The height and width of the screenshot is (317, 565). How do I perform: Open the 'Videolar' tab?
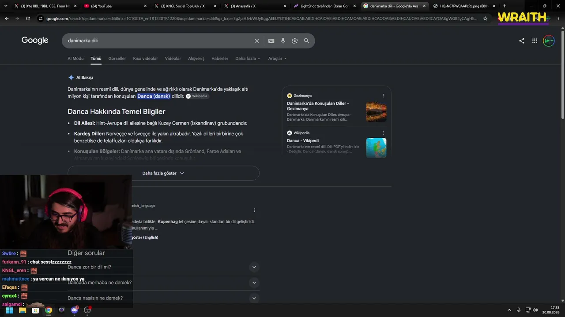pos(173,59)
